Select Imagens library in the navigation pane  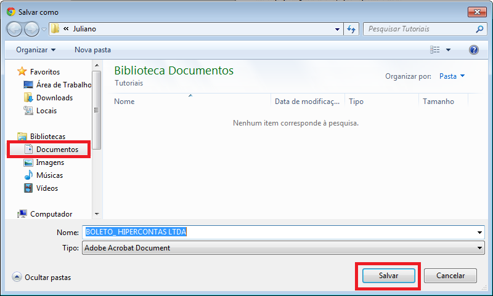pyautogui.click(x=50, y=162)
